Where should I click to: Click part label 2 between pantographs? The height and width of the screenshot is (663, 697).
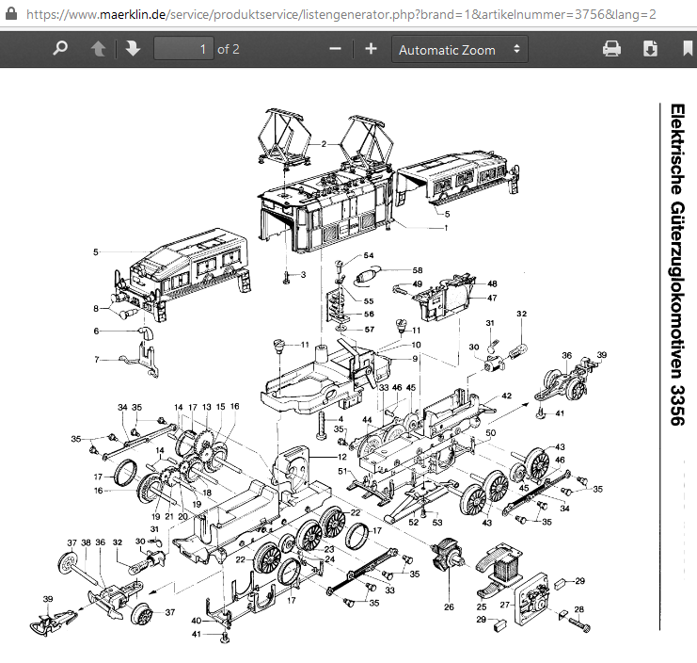pos(324,144)
